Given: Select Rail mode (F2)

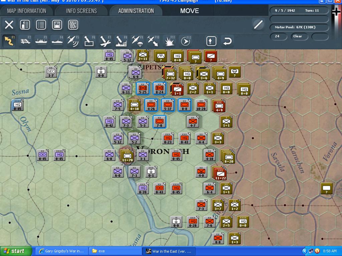Looking at the screenshot, I should [x=25, y=41].
